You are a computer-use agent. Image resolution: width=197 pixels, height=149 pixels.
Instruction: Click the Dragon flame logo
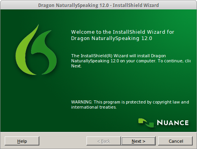36,50
